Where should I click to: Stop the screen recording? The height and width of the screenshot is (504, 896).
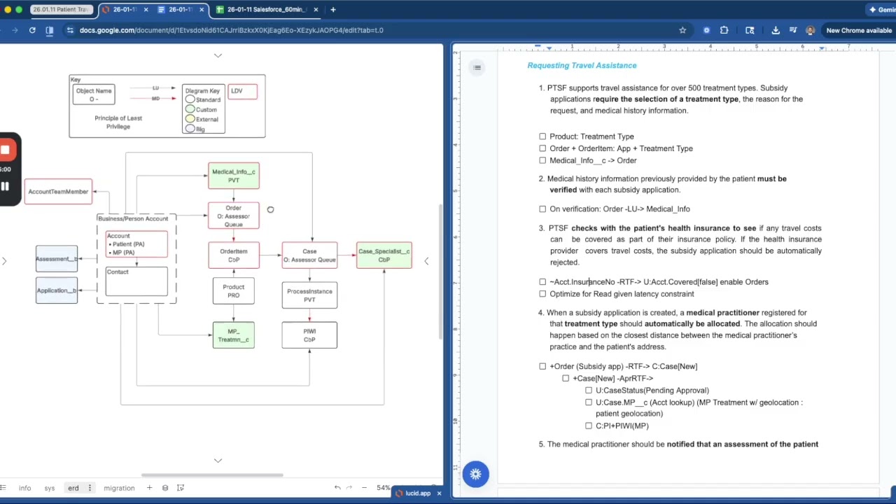coord(5,150)
